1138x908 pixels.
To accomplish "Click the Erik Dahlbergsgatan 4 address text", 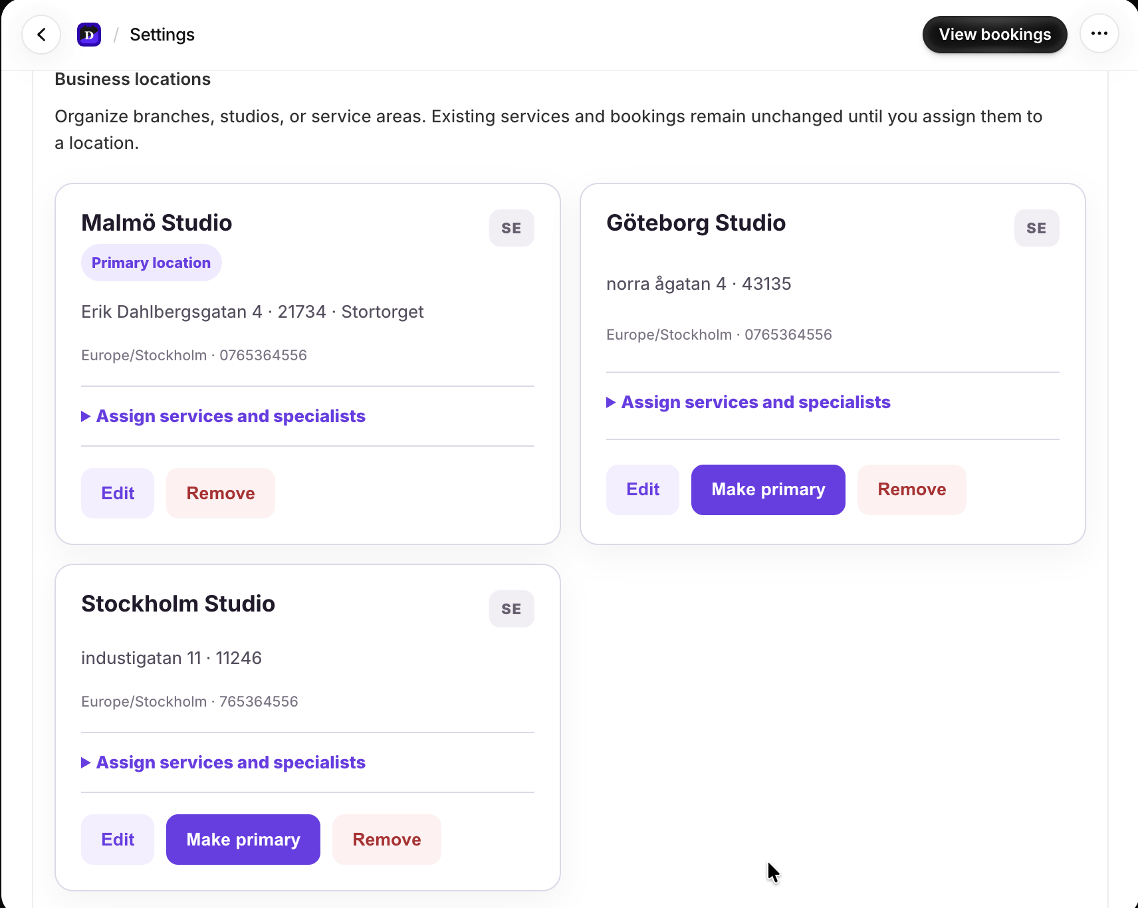I will point(253,312).
